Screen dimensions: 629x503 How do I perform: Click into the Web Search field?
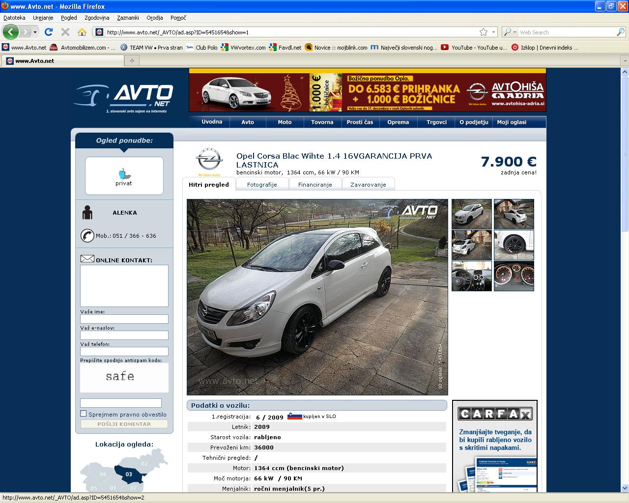567,32
